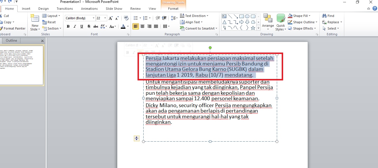Select the Arrow line shape

(x=236, y=16)
